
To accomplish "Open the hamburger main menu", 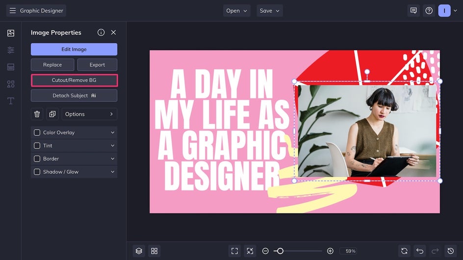I will pyautogui.click(x=12, y=11).
